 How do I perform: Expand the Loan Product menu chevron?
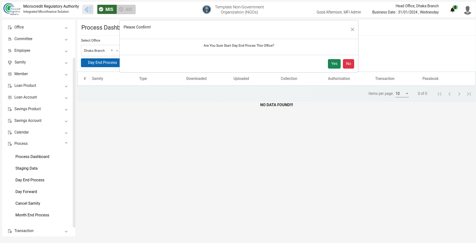(66, 86)
